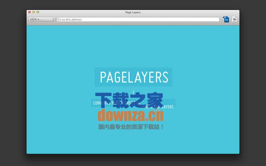266x166 pixels.
Task: Open the 1024 page size dropdown
Action: pos(42,19)
